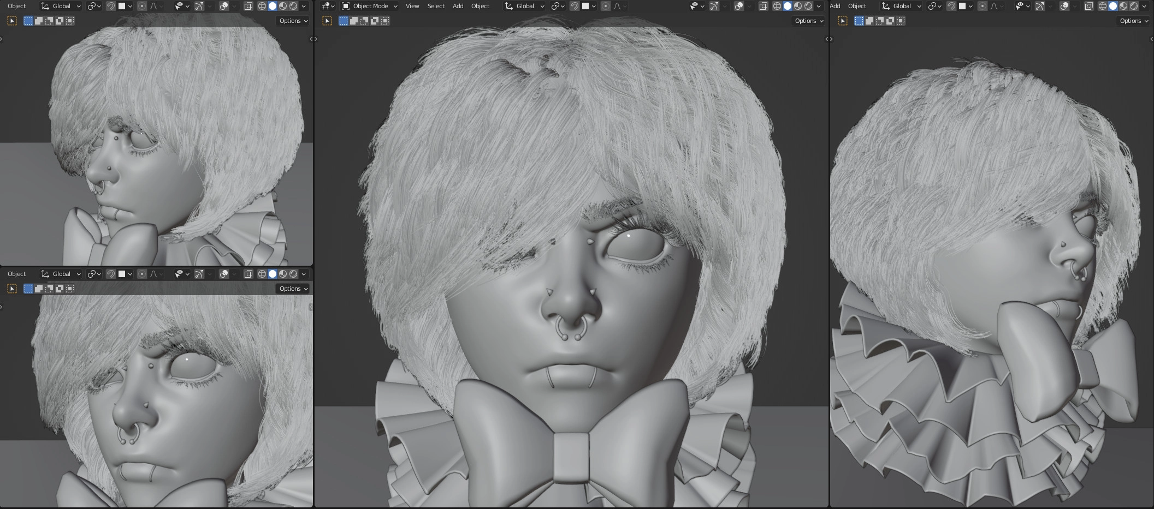This screenshot has width=1154, height=509.
Task: Choose Extend selection mode in center viewport
Action: click(x=354, y=21)
